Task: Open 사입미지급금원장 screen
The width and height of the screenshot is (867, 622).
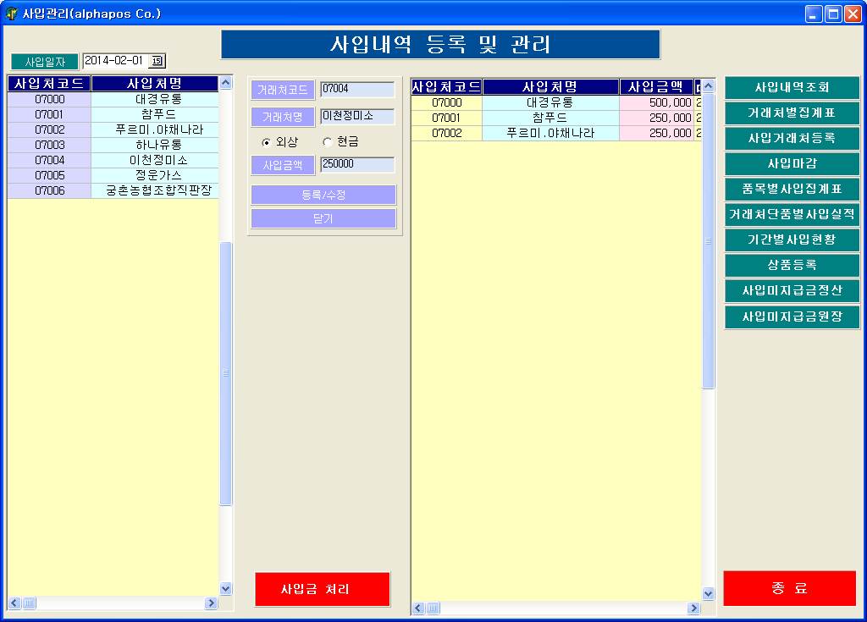Action: click(792, 317)
